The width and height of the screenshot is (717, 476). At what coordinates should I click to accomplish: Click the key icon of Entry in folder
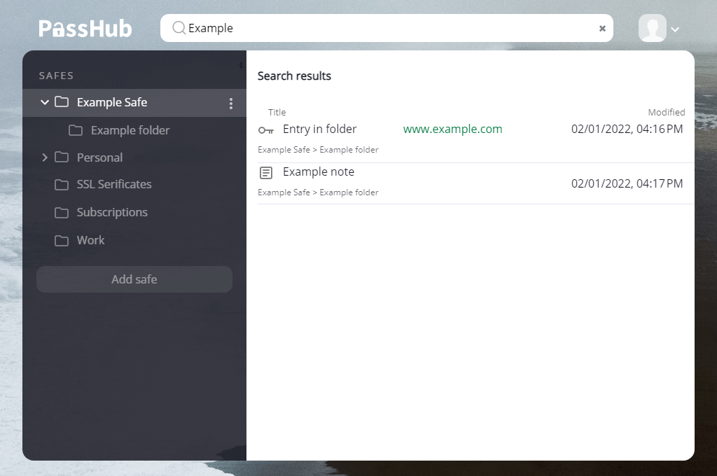[265, 131]
